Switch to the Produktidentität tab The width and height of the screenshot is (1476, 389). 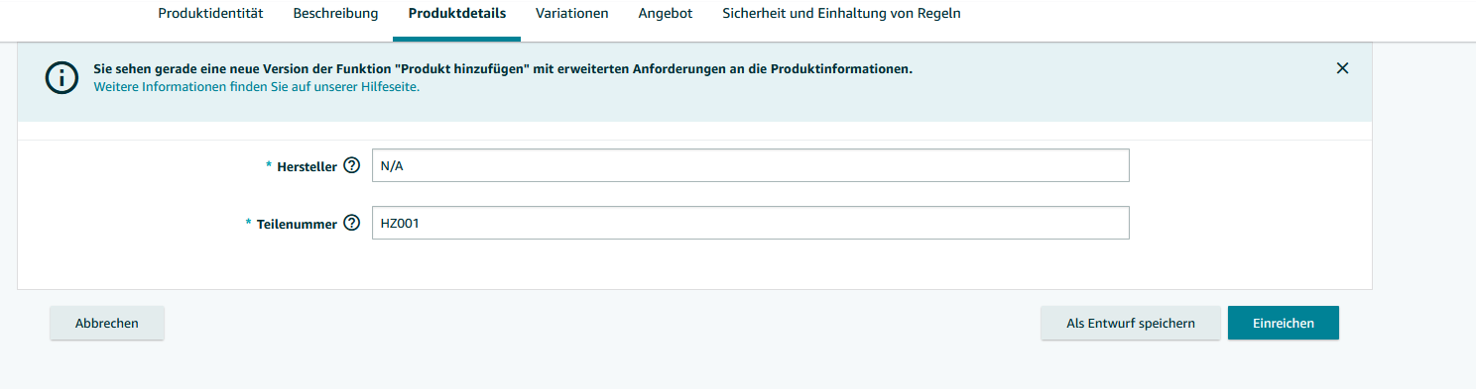pos(210,14)
